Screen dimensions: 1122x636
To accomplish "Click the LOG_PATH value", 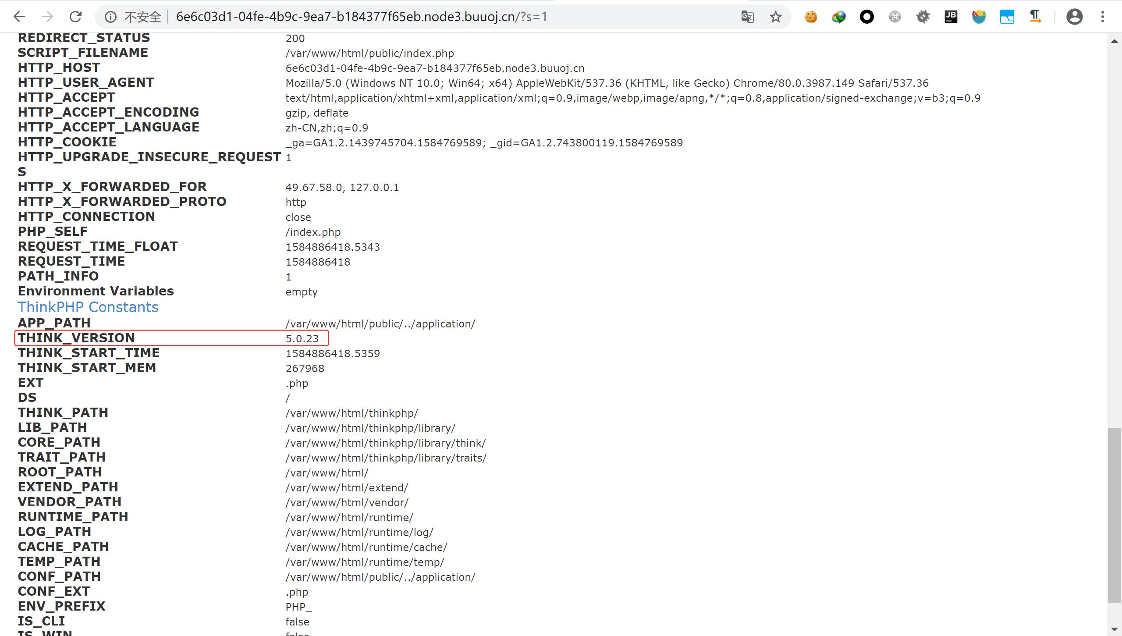I will [359, 533].
